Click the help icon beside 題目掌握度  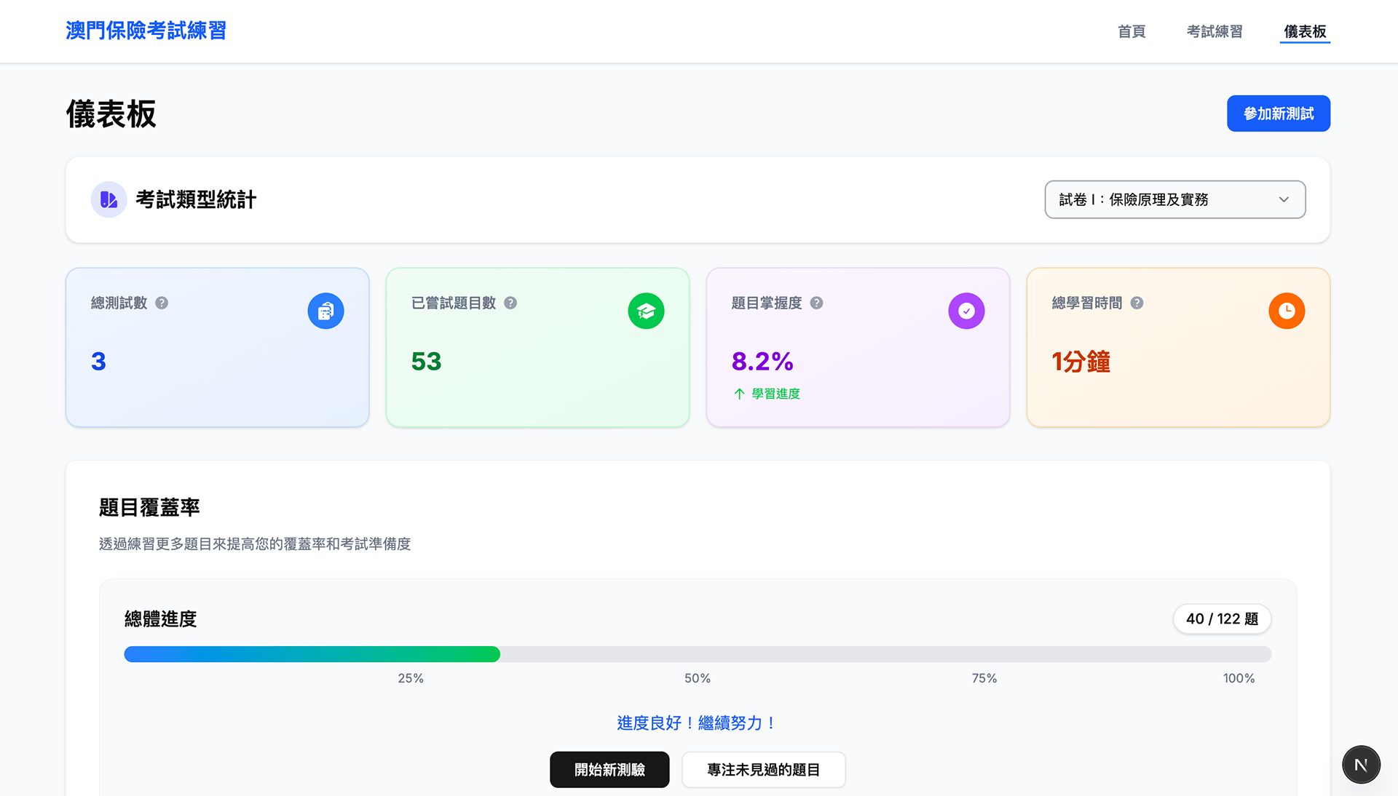(x=816, y=303)
